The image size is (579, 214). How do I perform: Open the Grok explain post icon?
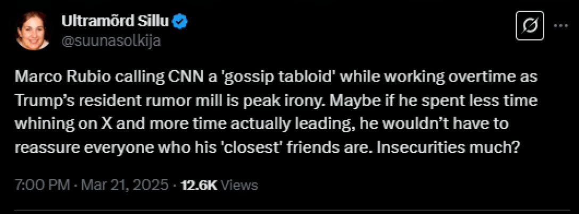[x=530, y=26]
